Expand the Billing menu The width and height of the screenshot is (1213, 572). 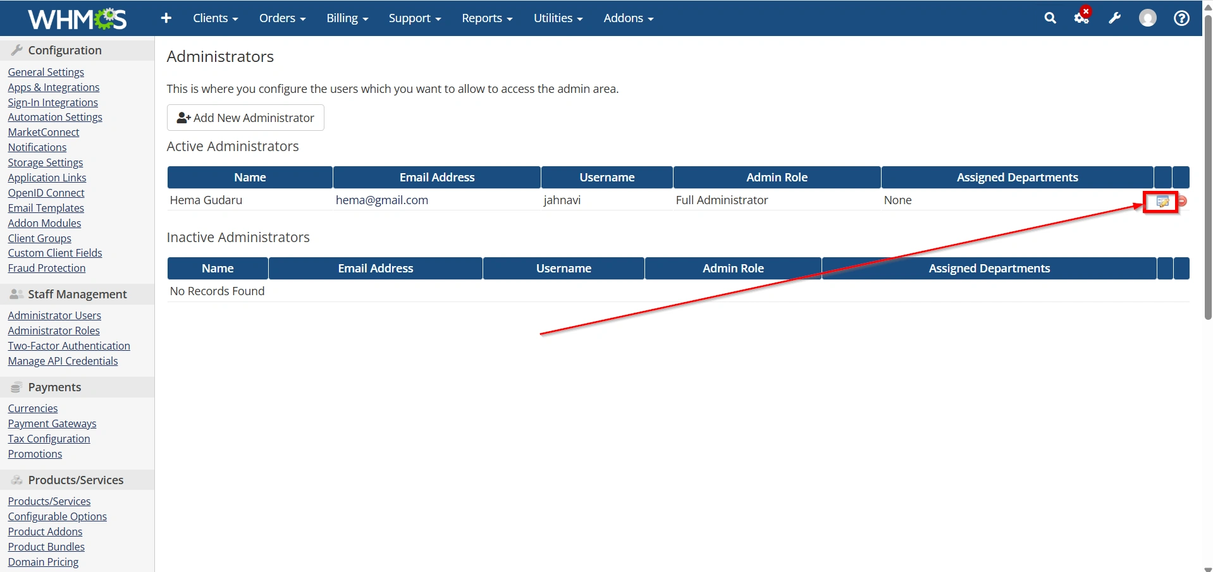347,18
